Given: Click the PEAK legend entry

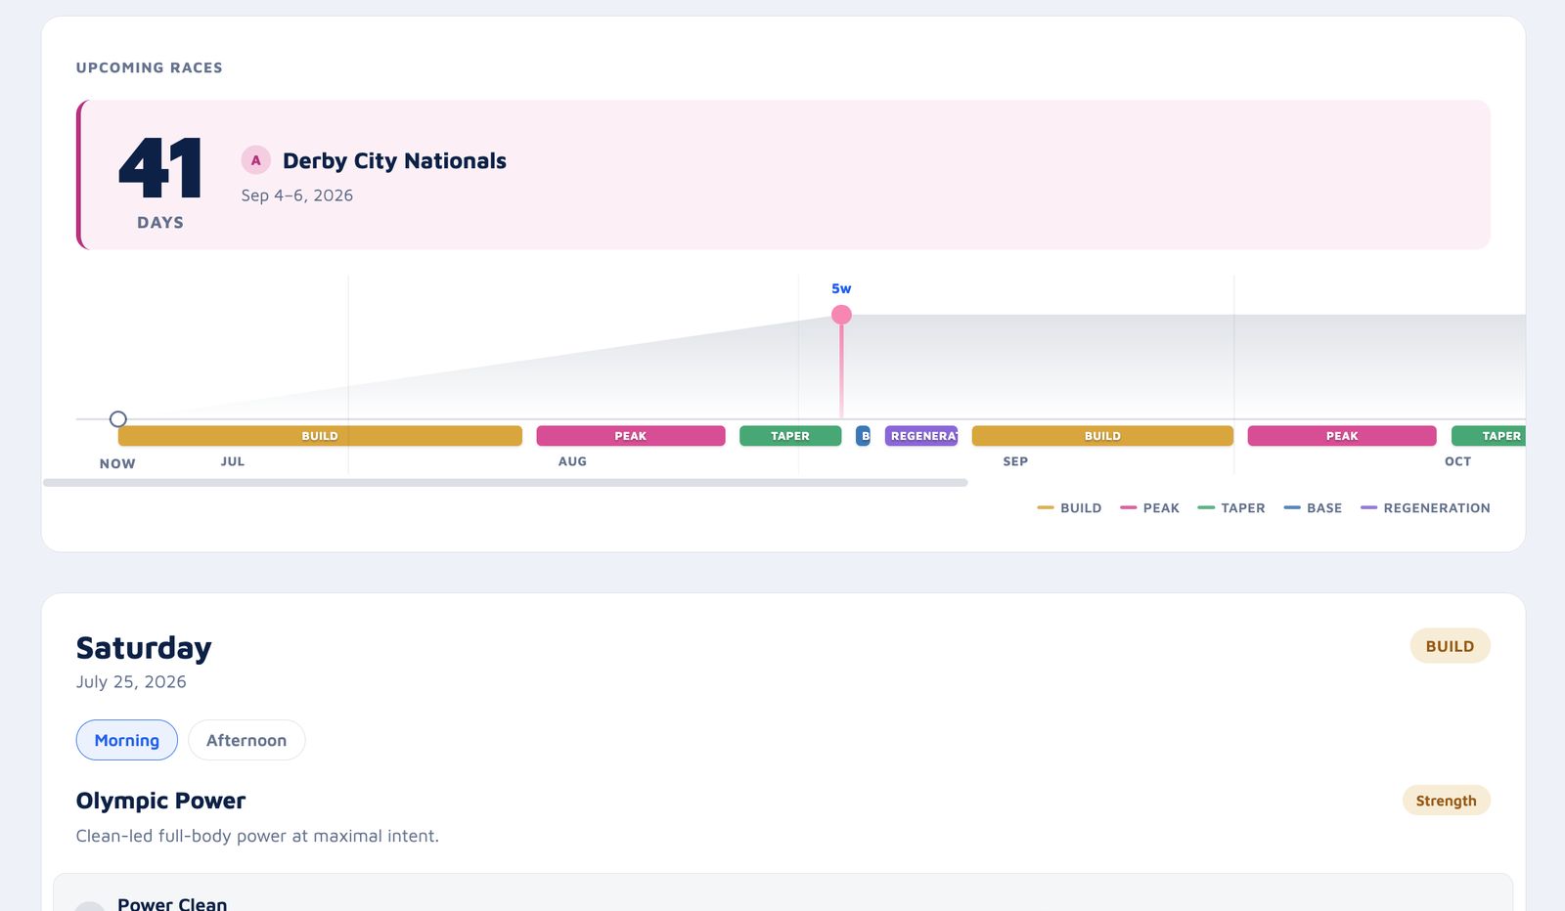Looking at the screenshot, I should 1149,508.
